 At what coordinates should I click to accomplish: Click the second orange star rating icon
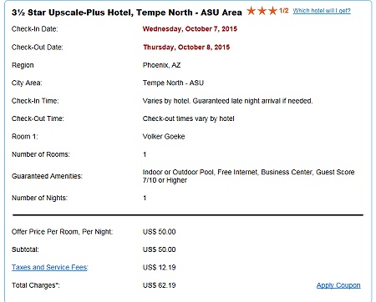coord(262,11)
